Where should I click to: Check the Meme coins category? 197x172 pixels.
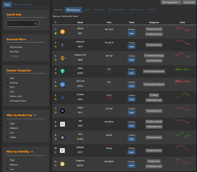7,96
